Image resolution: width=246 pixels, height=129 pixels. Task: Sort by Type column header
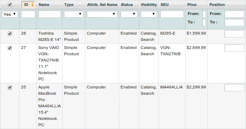(69, 5)
